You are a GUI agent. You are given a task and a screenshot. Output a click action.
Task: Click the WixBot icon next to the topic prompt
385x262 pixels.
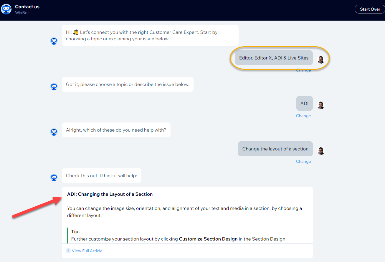click(54, 87)
